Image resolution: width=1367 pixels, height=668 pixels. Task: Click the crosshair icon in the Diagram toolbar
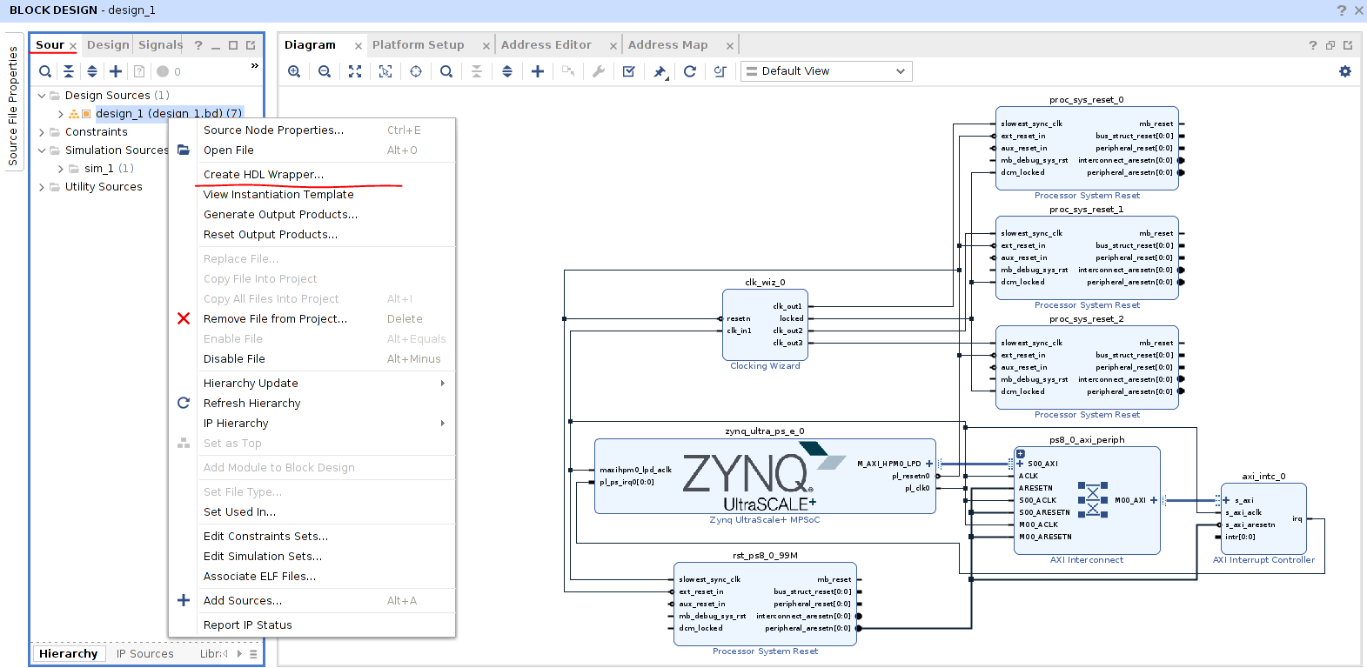416,71
